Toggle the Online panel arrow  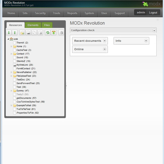click(x=105, y=49)
